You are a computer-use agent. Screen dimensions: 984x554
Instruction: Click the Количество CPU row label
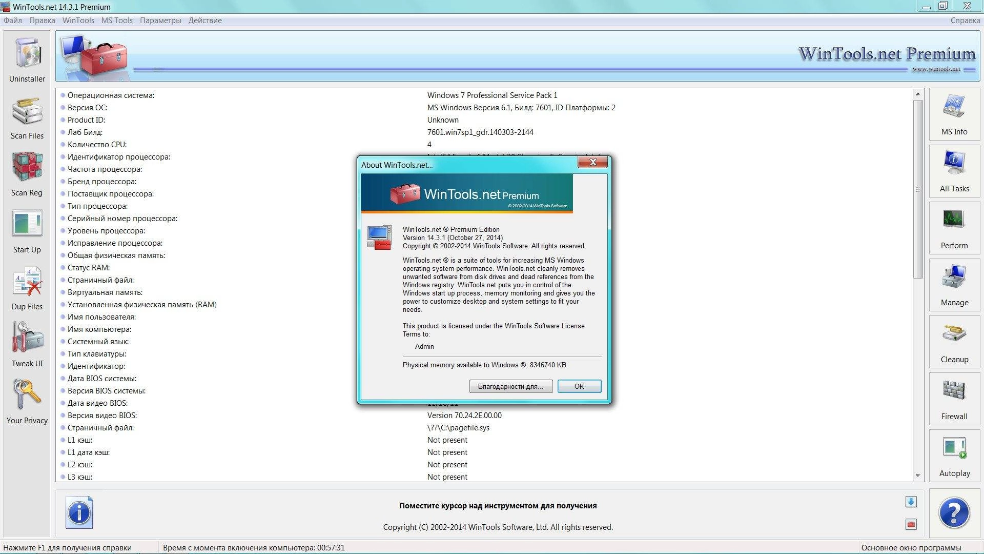pos(97,145)
